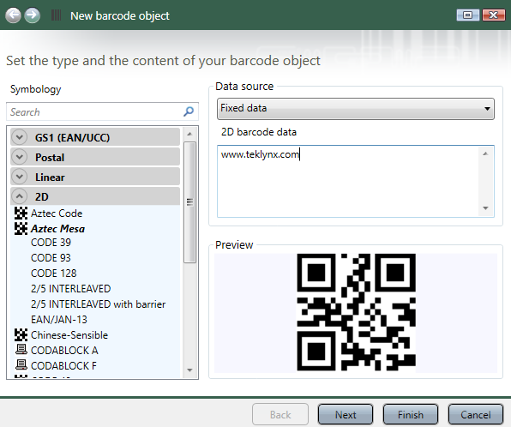Expand the Postal symbology group
This screenshot has height=427, width=511.
point(19,157)
